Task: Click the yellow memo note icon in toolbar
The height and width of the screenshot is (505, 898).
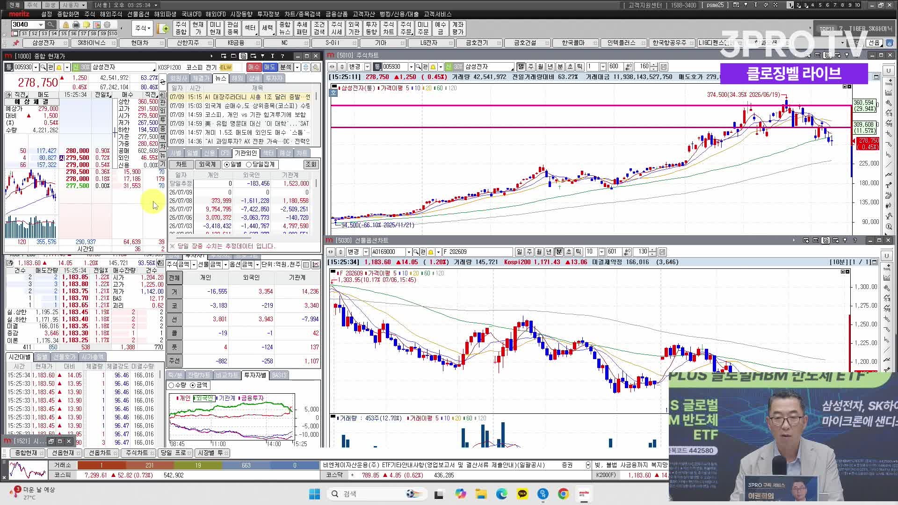Action: click(87, 25)
